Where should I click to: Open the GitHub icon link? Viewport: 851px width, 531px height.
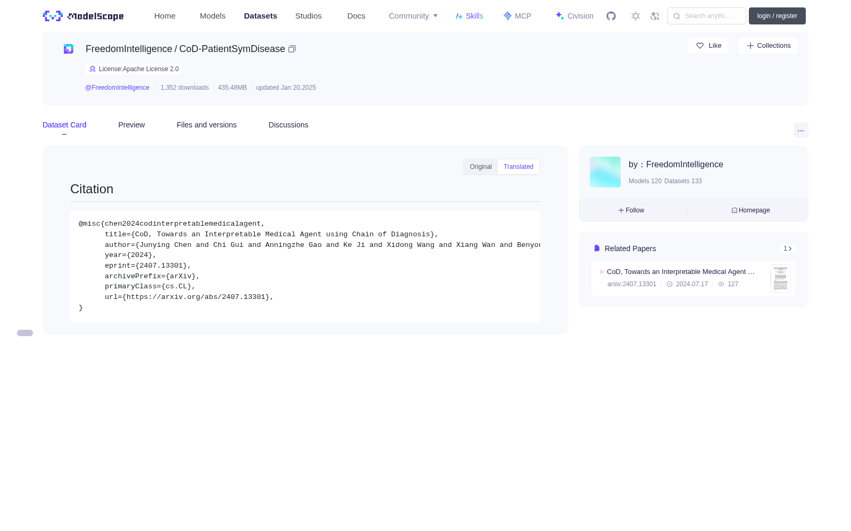tap(611, 16)
